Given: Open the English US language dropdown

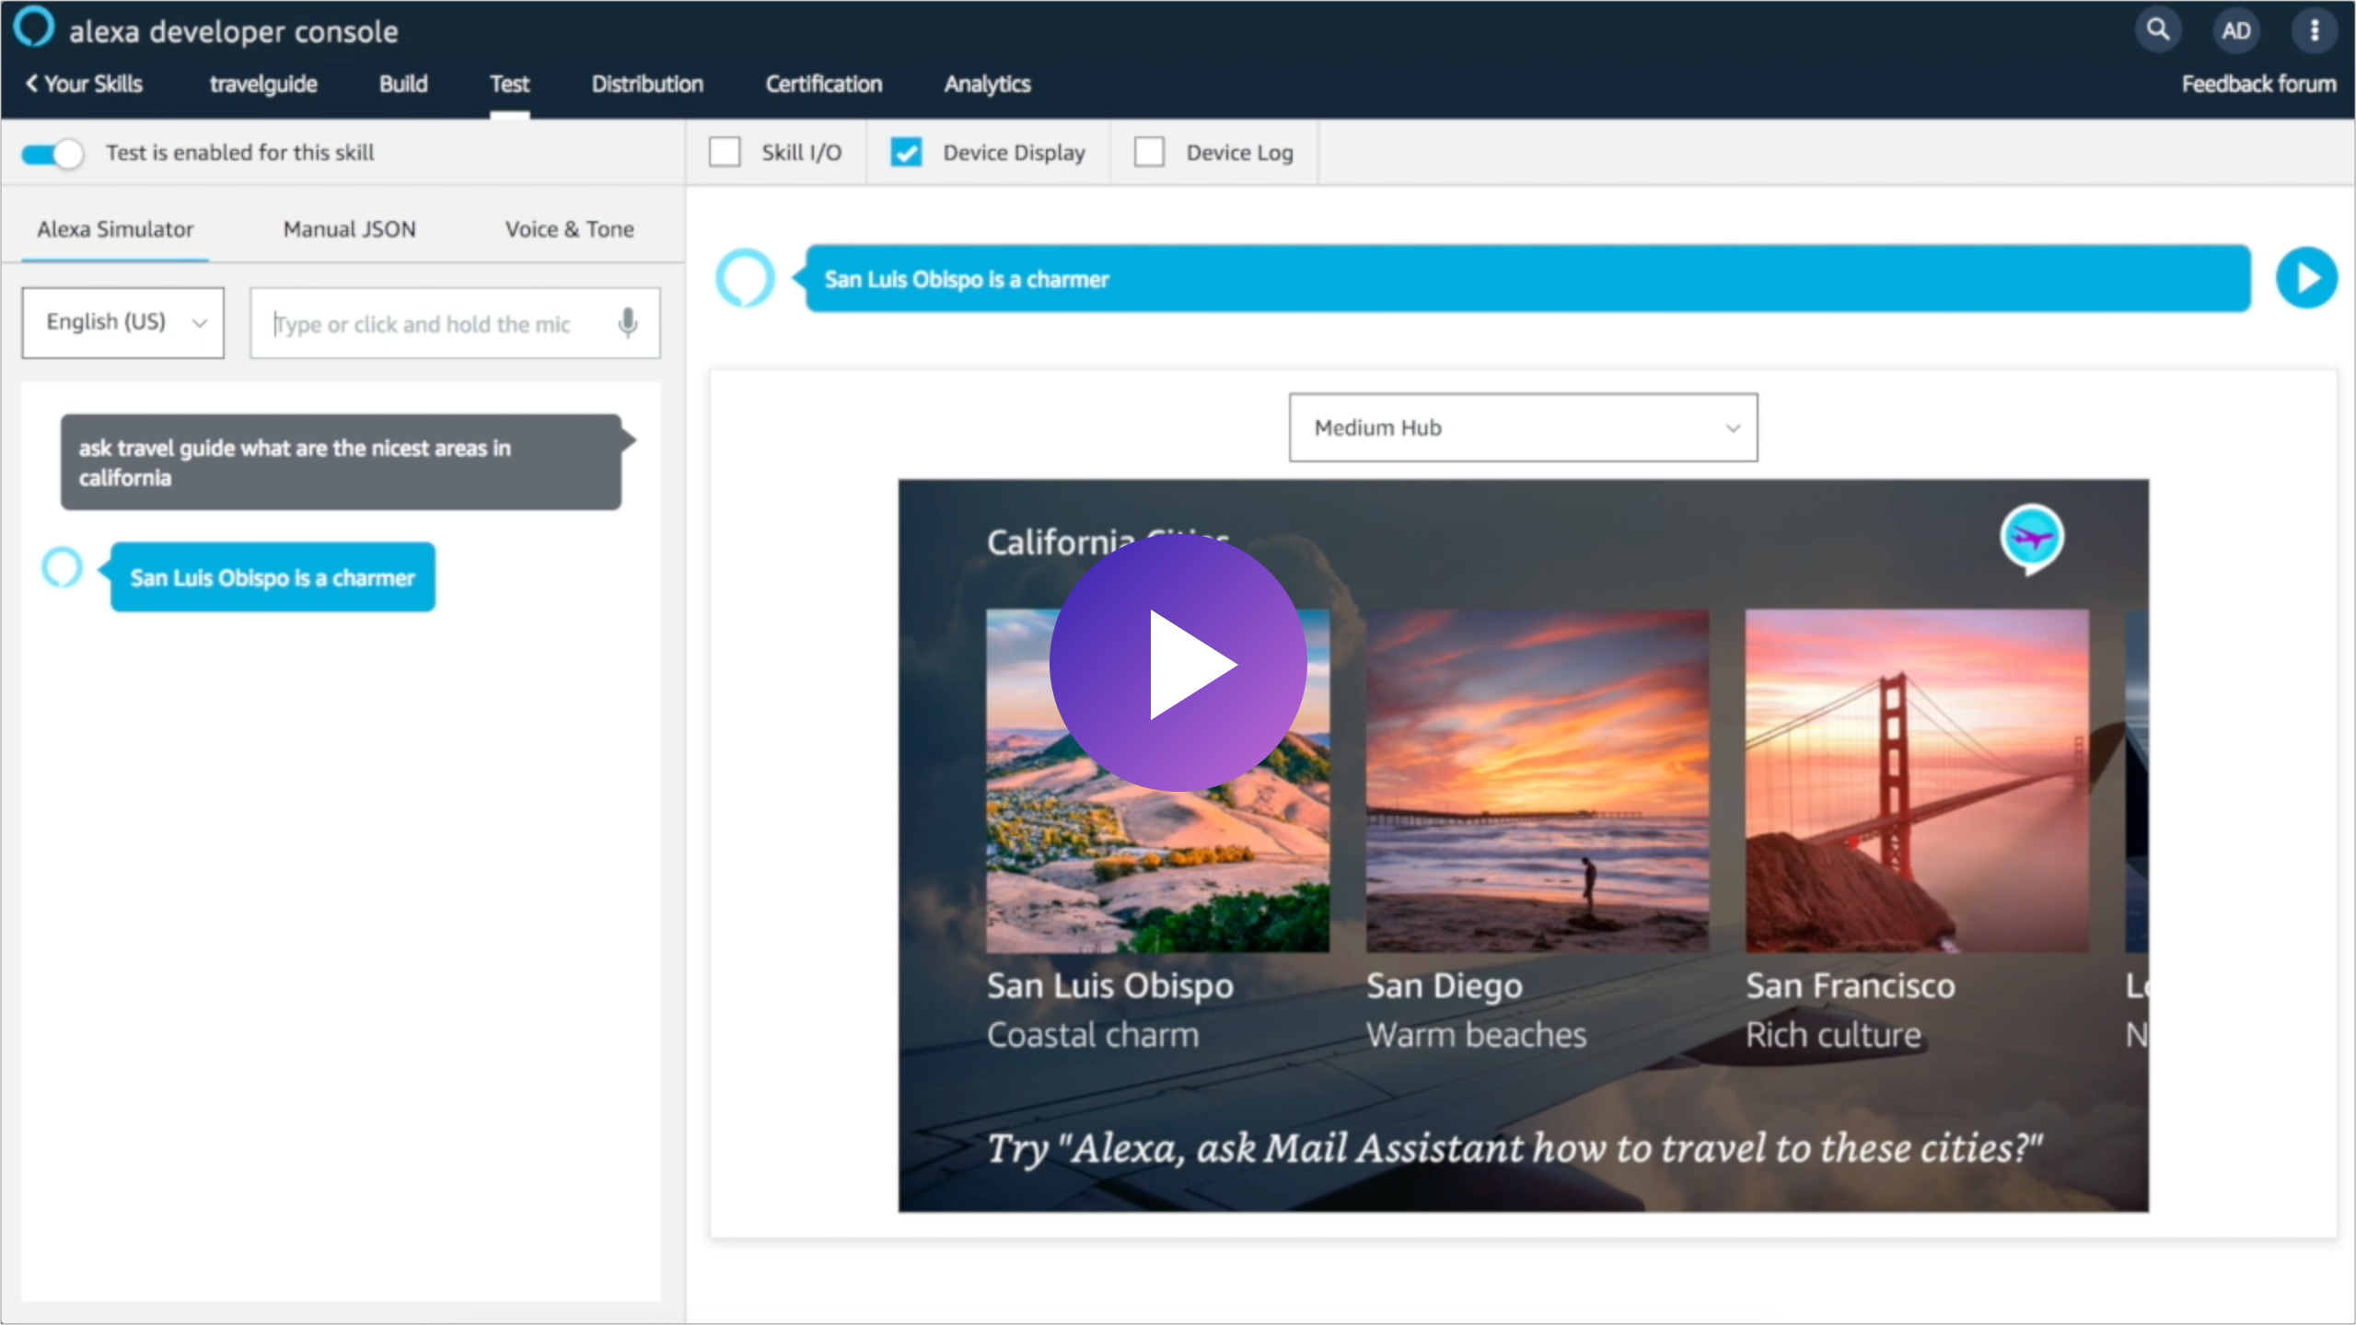Looking at the screenshot, I should tap(122, 322).
